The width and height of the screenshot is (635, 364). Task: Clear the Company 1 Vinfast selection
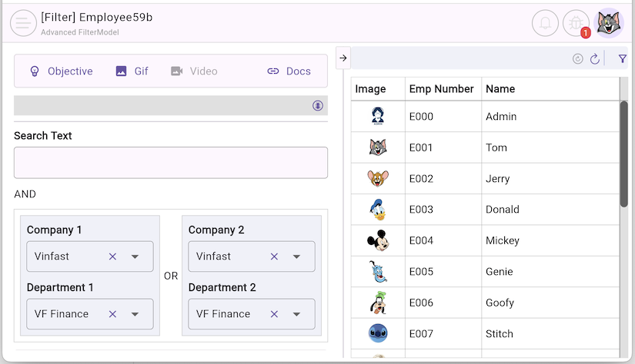(x=112, y=256)
